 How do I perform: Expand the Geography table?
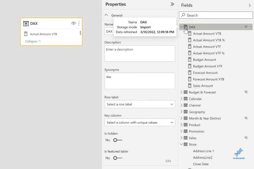pos(181,112)
